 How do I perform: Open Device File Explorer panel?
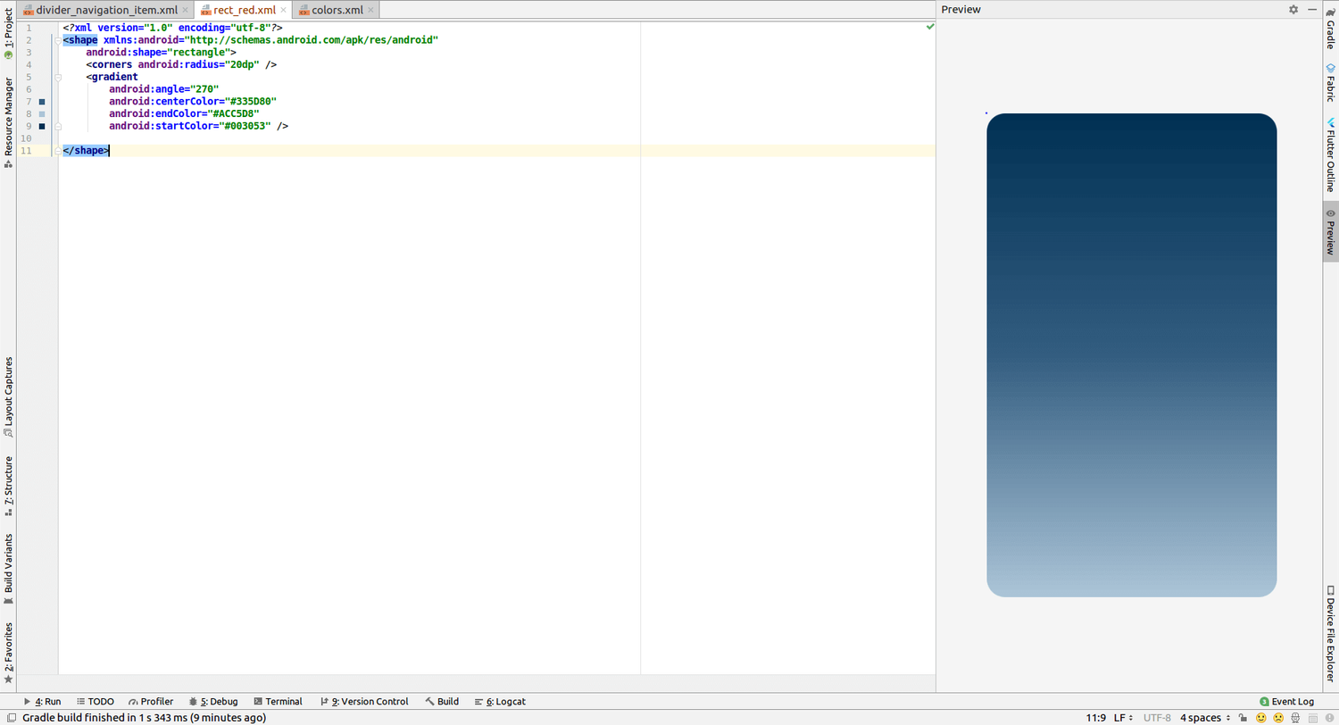[x=1330, y=634]
